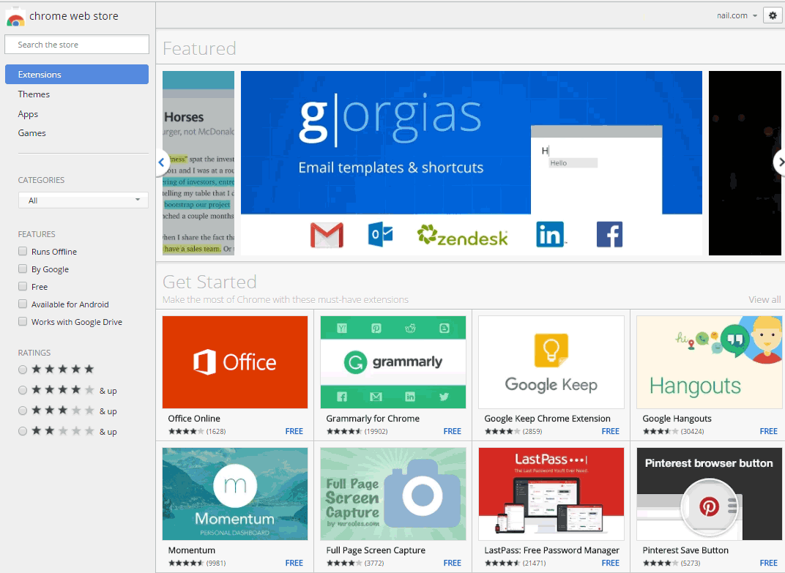Viewport: 785px width, 573px height.
Task: Click the 'chrome web store' title text
Action: coord(73,16)
